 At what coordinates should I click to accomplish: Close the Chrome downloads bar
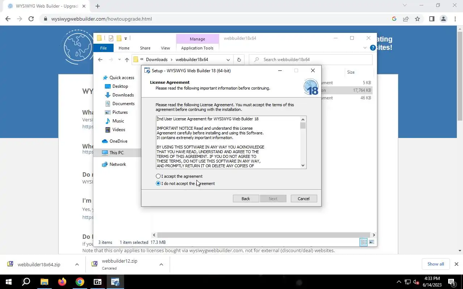pos(456,264)
